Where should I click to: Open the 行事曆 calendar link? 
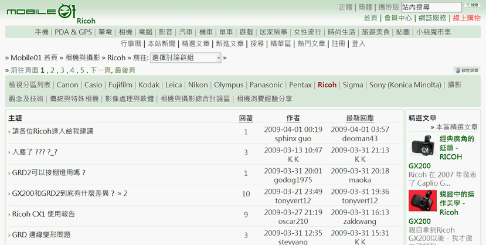click(x=131, y=44)
